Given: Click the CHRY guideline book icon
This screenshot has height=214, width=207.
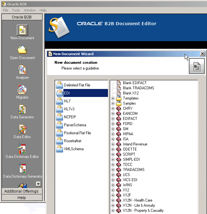Looking at the screenshot, I should [x=118, y=108].
